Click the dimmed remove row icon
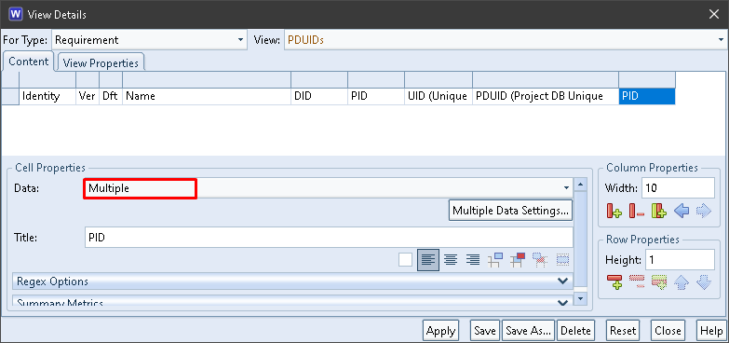This screenshot has width=729, height=343. (637, 281)
